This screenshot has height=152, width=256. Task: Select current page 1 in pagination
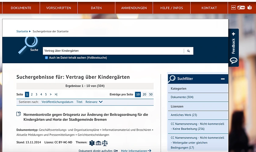(x=27, y=94)
